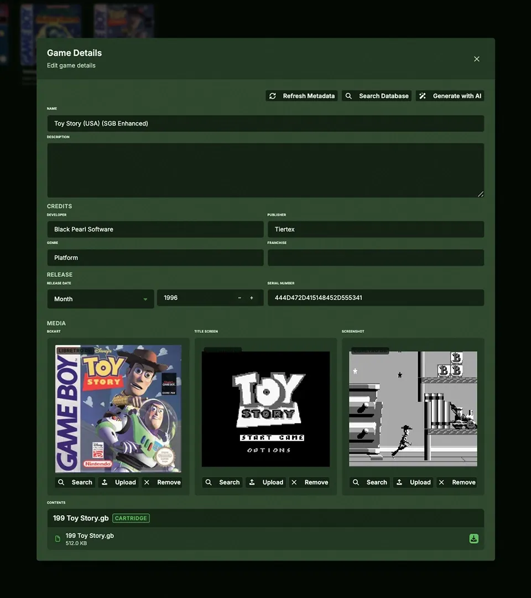Screen dimensions: 531x598
Task: Edit Developer field Black Pearl Software
Action: pyautogui.click(x=155, y=229)
